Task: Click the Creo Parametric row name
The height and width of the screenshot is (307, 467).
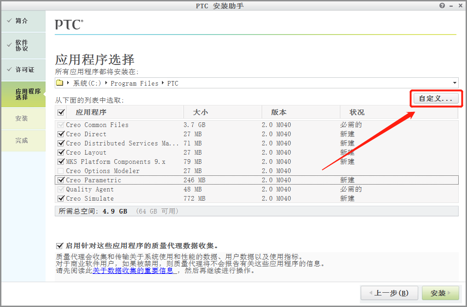Action: [93, 180]
